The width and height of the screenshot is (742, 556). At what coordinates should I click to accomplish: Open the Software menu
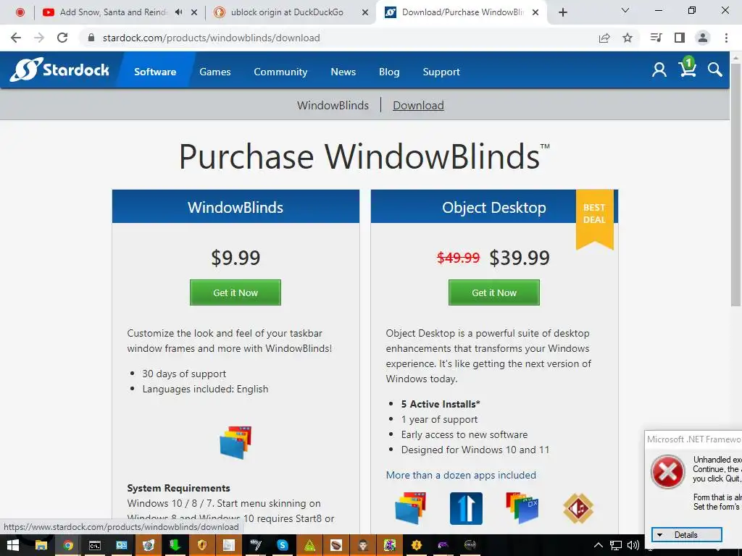click(x=155, y=72)
